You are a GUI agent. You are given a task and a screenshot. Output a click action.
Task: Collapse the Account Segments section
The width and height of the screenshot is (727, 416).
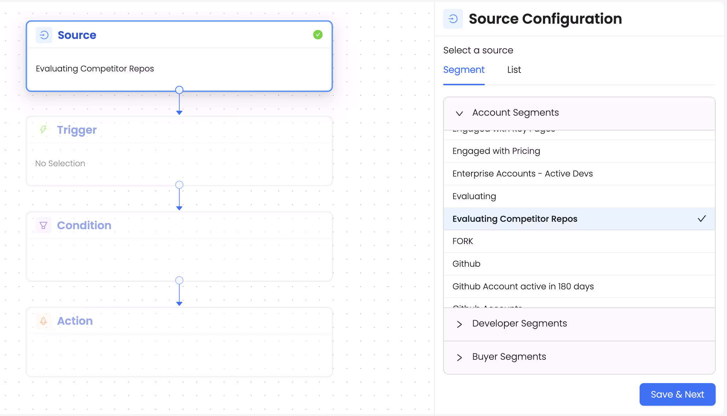[x=459, y=114]
